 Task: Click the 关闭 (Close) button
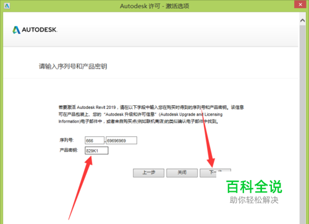[182, 173]
